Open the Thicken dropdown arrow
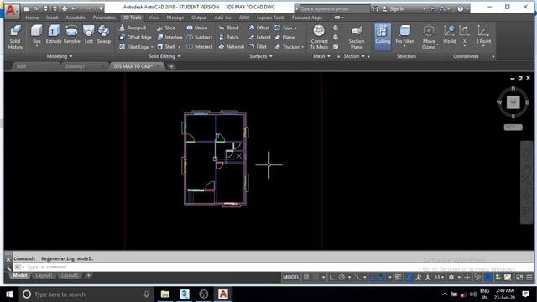 coord(302,47)
